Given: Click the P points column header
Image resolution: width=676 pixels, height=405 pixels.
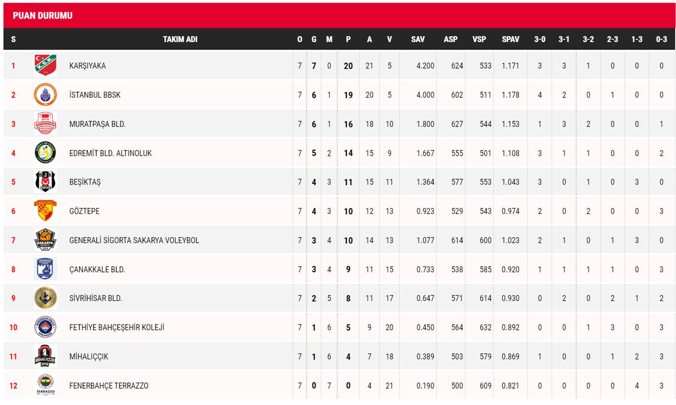Looking at the screenshot, I should coord(348,39).
